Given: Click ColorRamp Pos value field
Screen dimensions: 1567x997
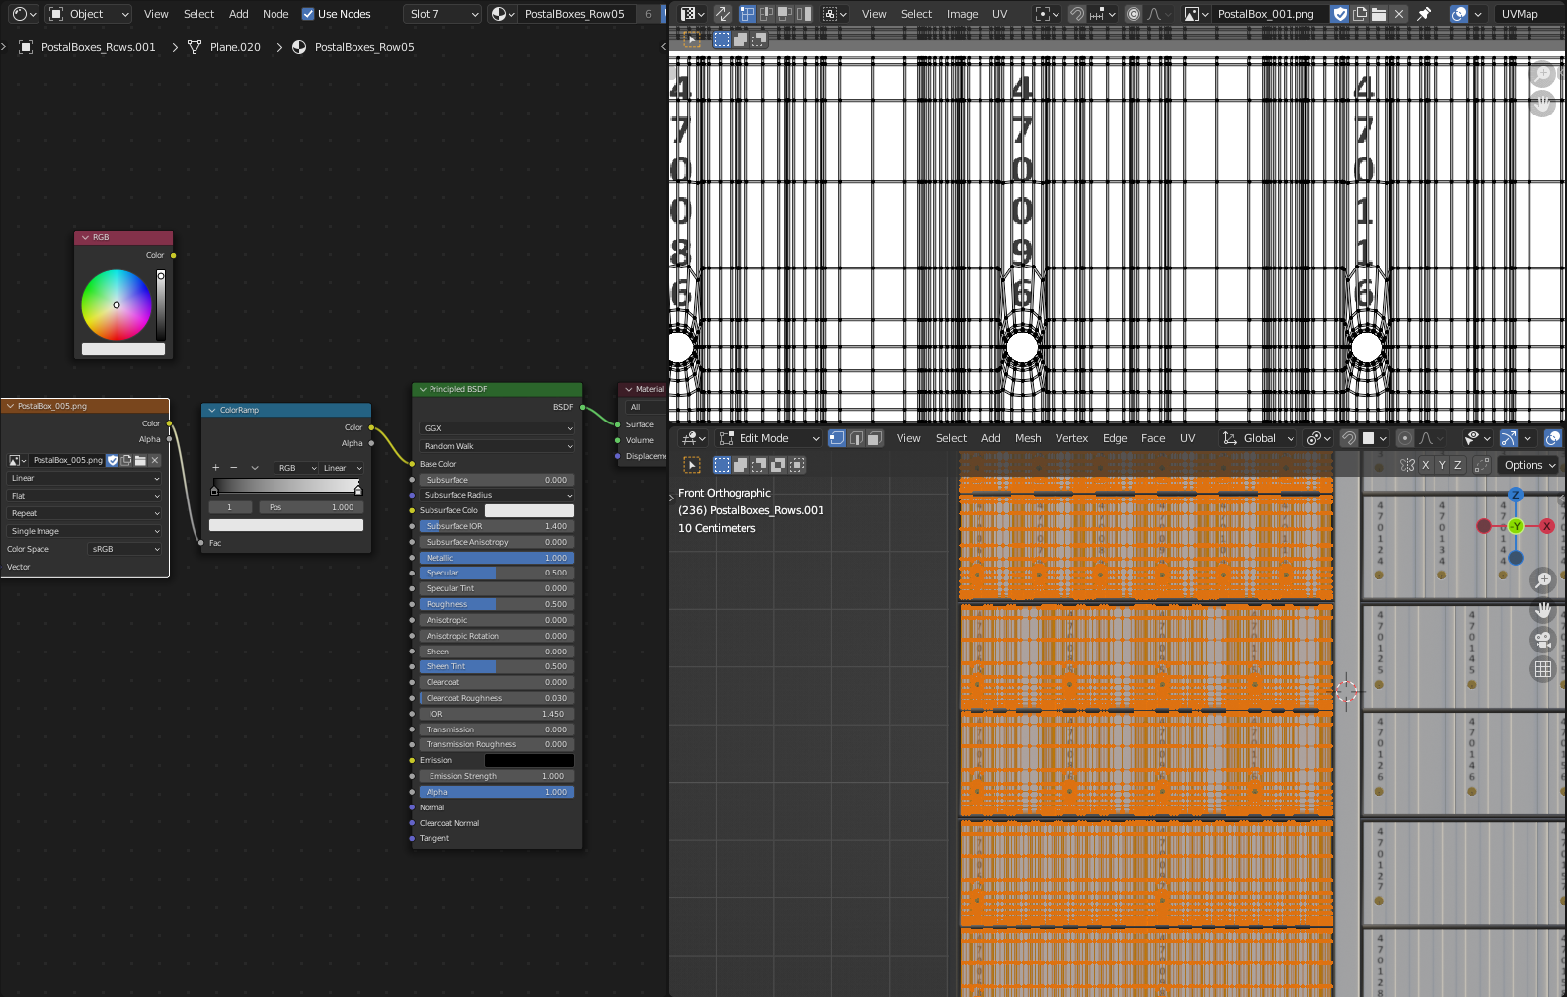Looking at the screenshot, I should [311, 507].
